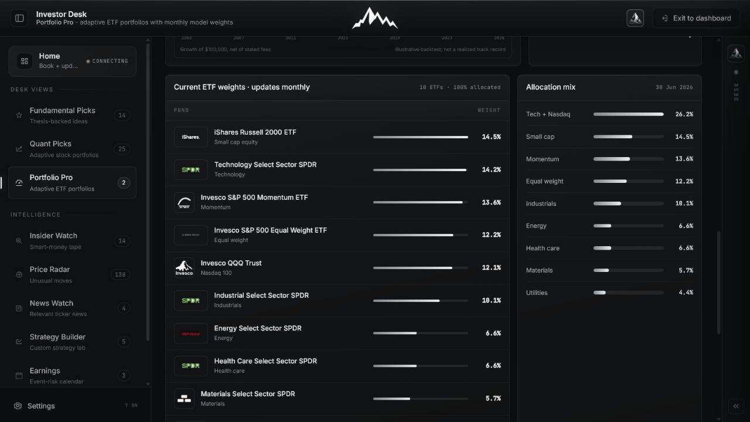Click the 12.2% weight for Invesco Equal Weight ETF
This screenshot has width=750, height=422.
click(491, 235)
